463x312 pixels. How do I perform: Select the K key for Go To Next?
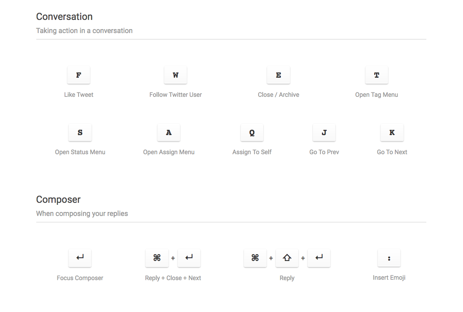click(392, 132)
